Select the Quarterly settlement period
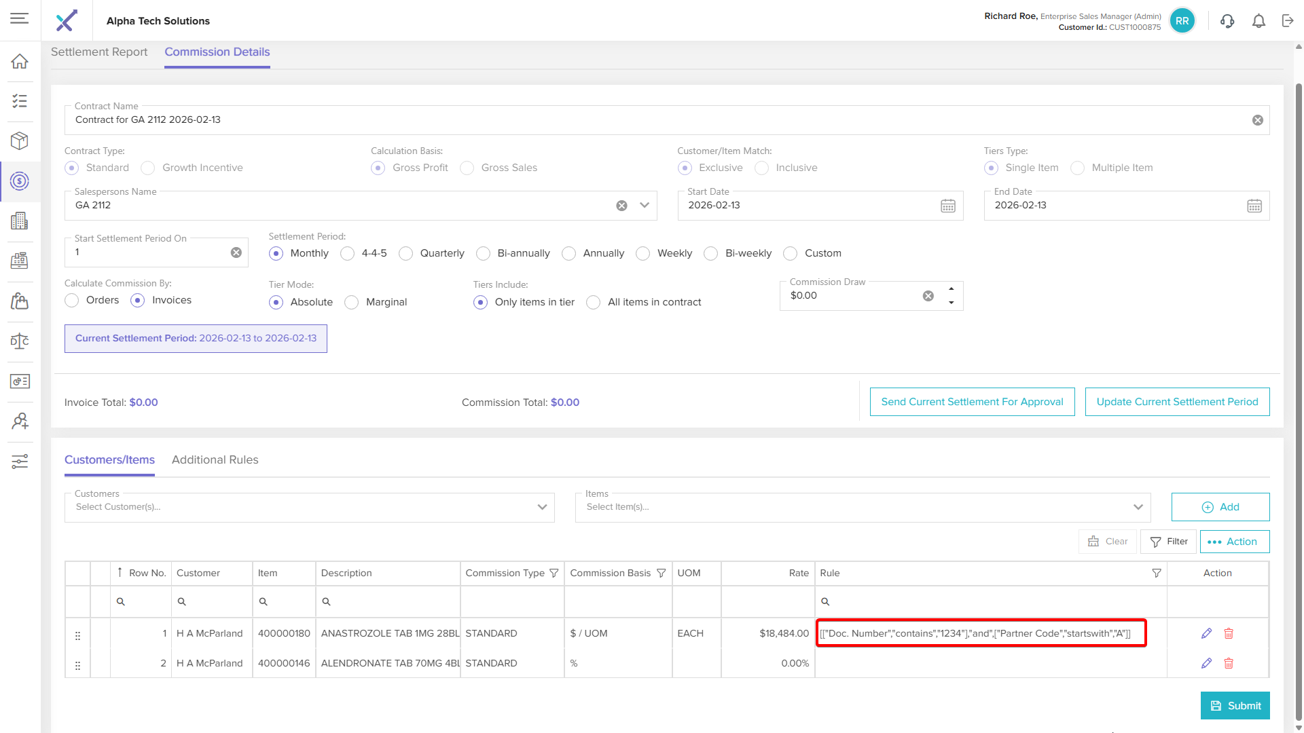 click(406, 253)
